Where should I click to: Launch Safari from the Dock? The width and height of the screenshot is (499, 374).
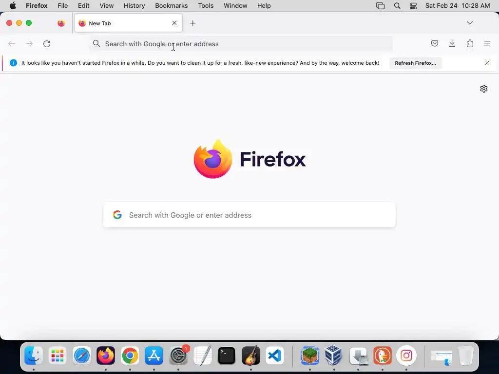click(x=82, y=355)
